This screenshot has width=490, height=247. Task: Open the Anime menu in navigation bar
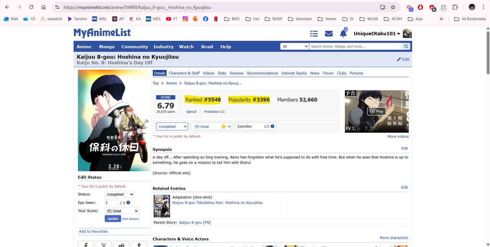[x=84, y=47]
